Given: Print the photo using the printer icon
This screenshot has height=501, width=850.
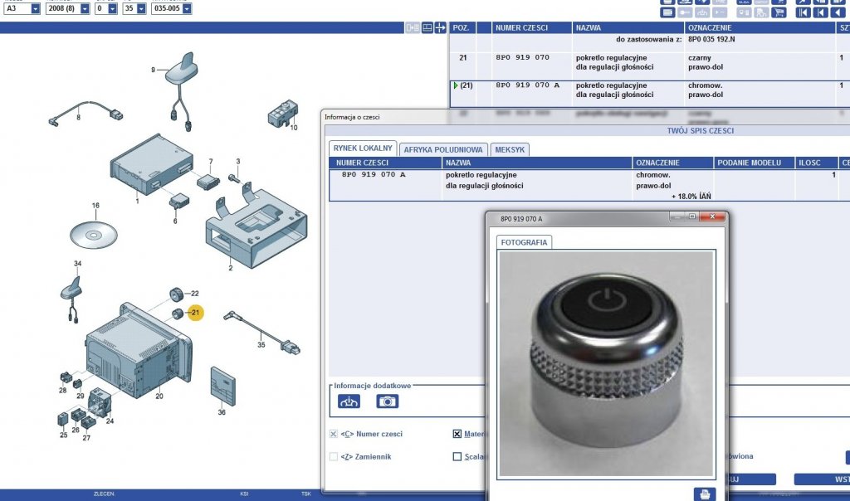Looking at the screenshot, I should [x=705, y=494].
